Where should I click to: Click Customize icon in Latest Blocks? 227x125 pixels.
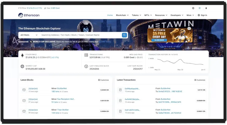pos(99,80)
